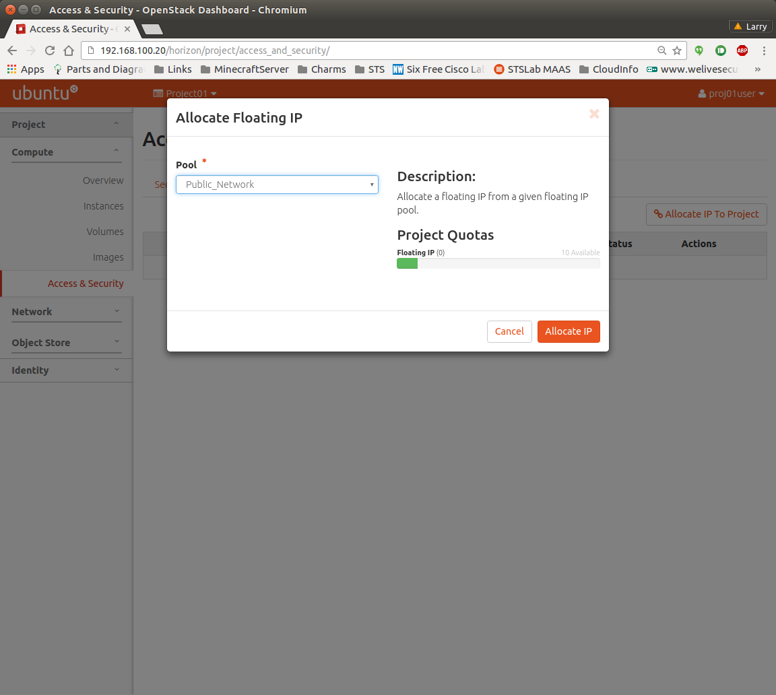Screen dimensions: 776x695
Task: Open the Chromium three-dot menu
Action: 764,51
